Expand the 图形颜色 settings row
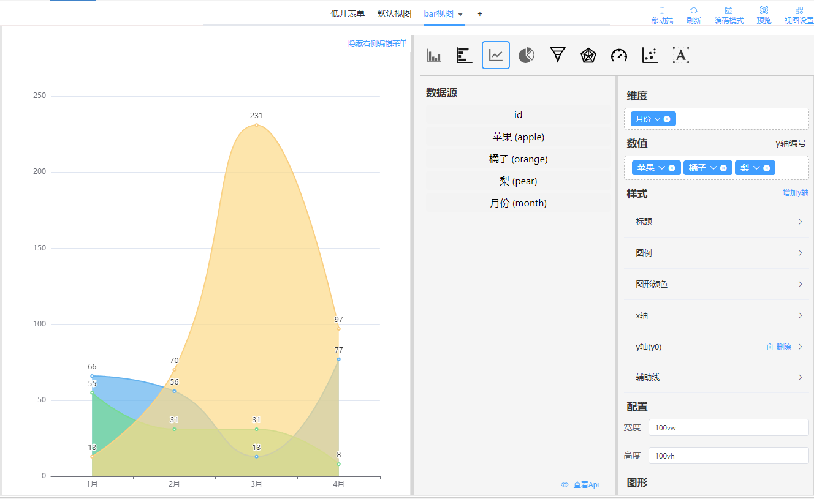This screenshot has width=814, height=499. pyautogui.click(x=716, y=284)
